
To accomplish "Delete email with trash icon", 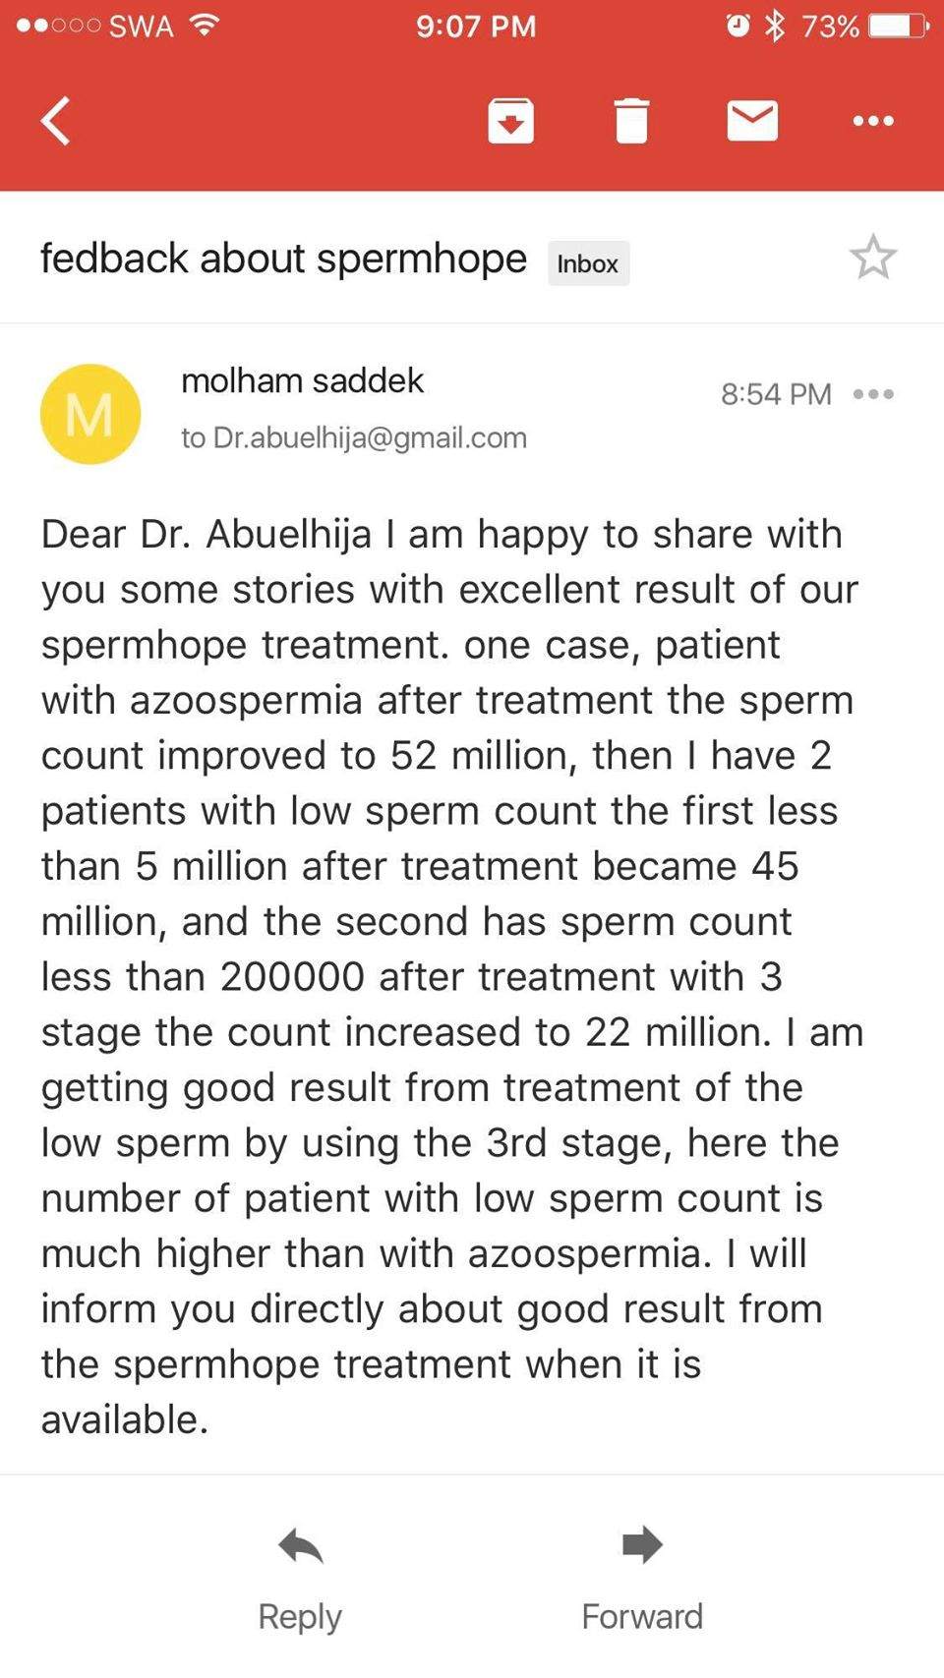I will [x=631, y=121].
